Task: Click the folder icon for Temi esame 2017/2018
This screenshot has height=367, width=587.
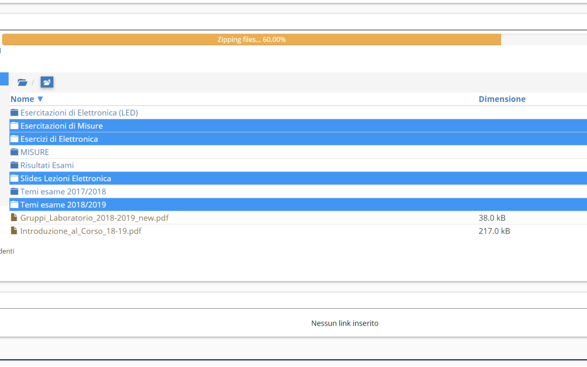Action: coord(14,191)
